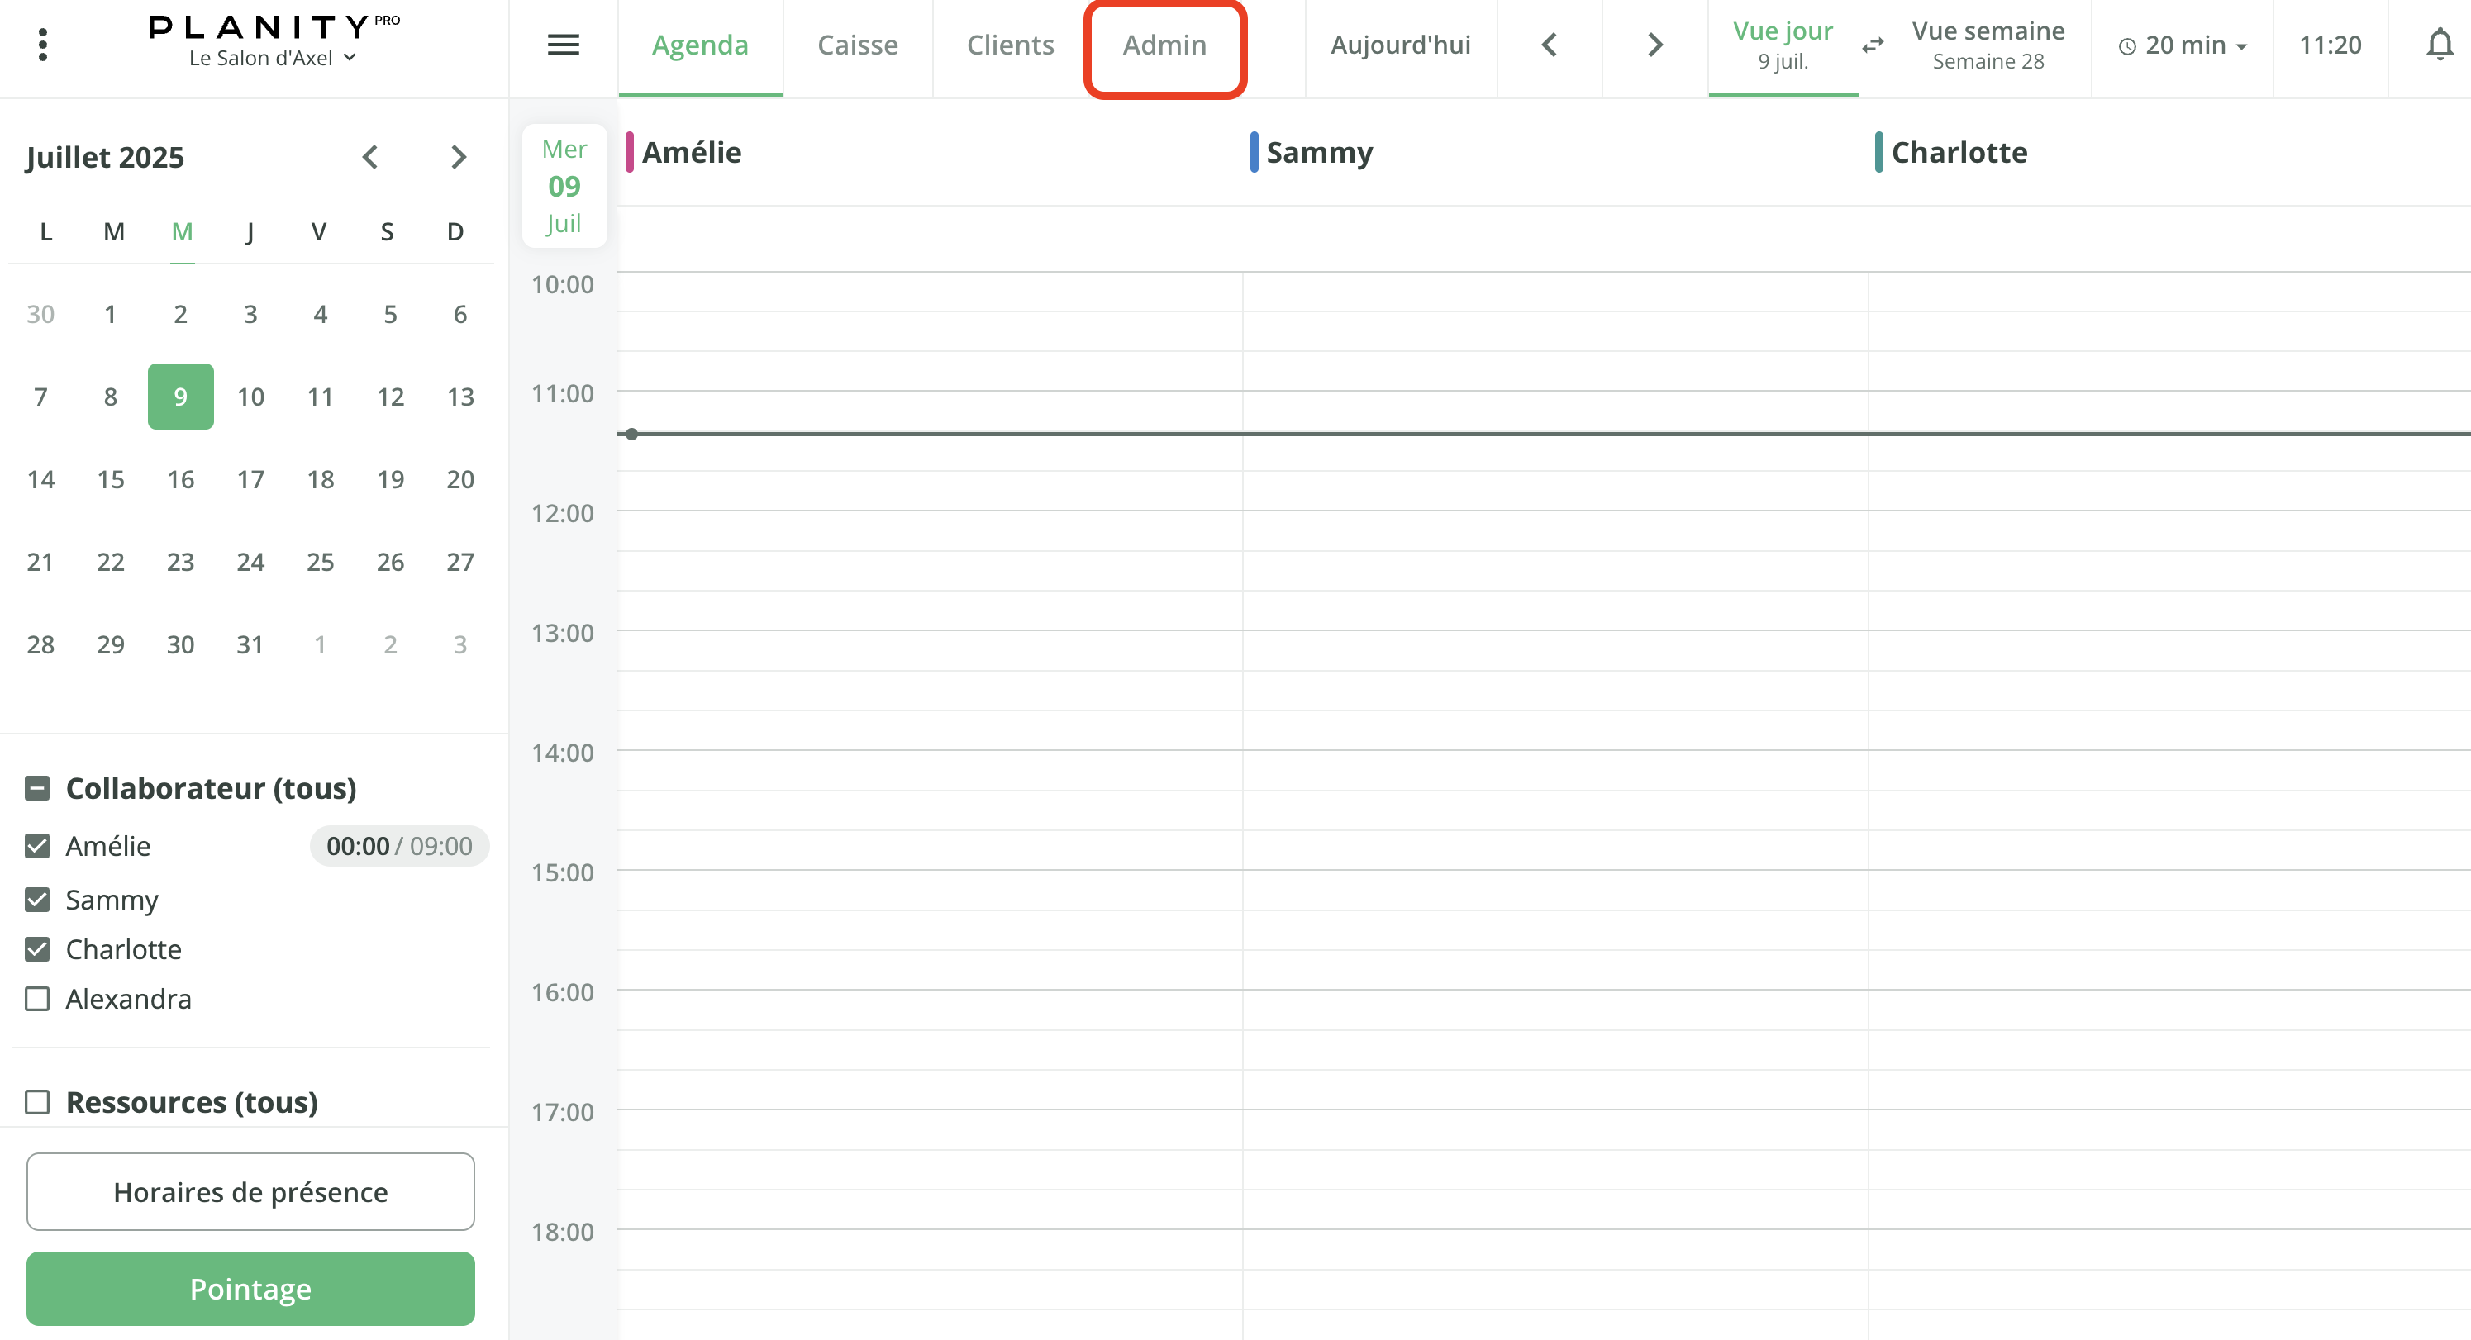
Task: Uncheck Amélie collaborator checkbox
Action: point(37,846)
